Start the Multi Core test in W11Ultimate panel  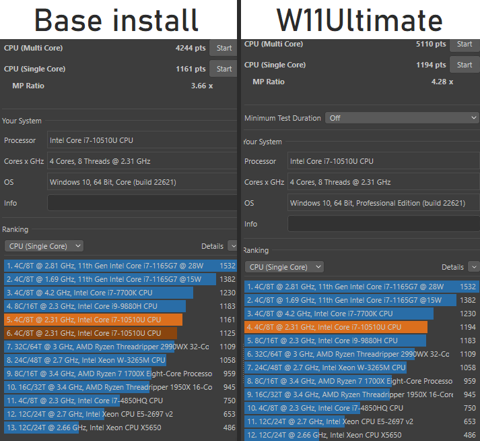[465, 45]
